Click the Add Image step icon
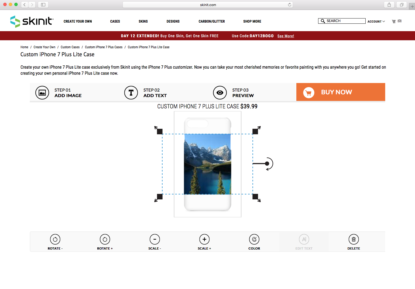 [42, 93]
